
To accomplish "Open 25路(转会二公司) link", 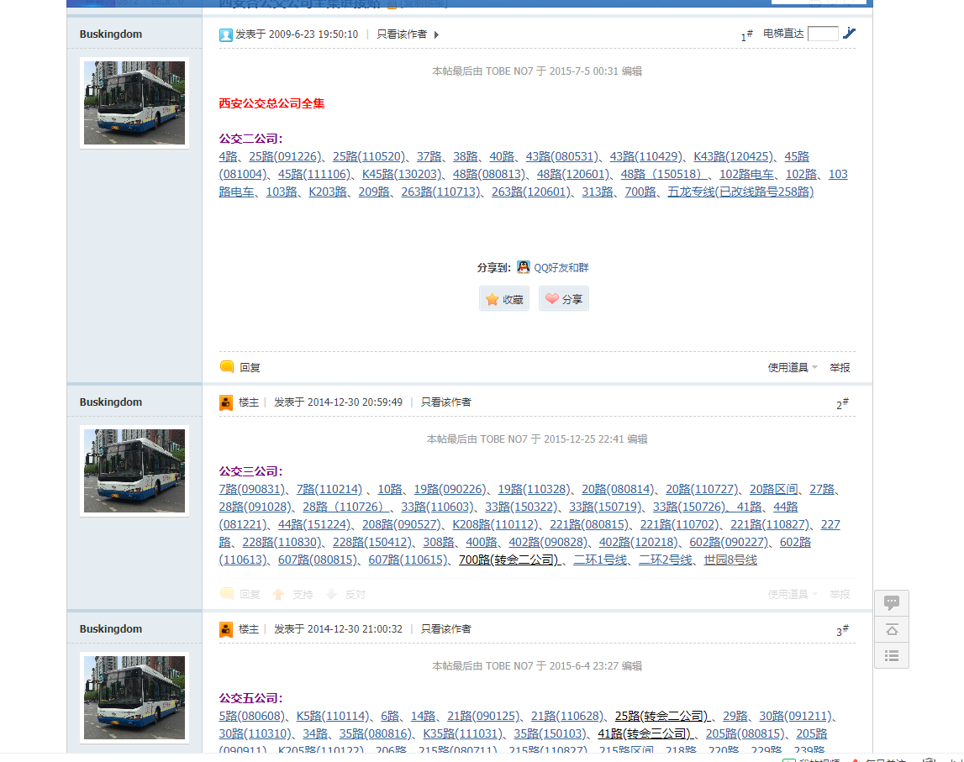I will (x=661, y=716).
